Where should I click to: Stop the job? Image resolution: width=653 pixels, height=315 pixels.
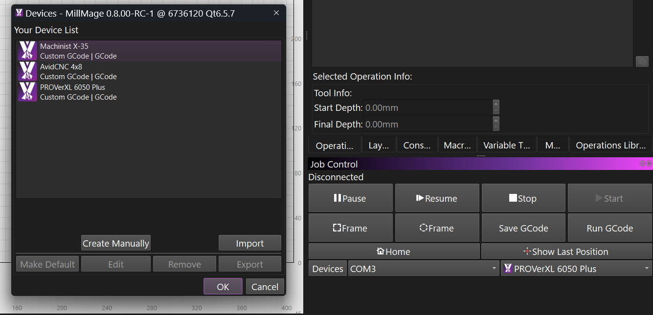523,198
